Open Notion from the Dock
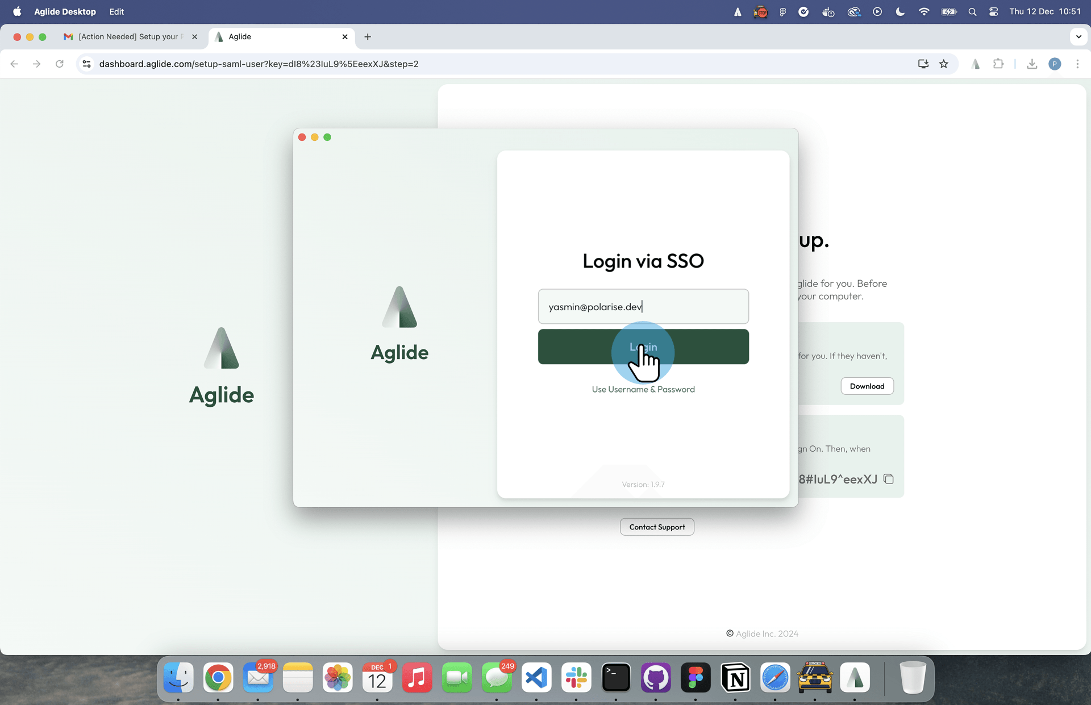1091x705 pixels. [x=735, y=677]
